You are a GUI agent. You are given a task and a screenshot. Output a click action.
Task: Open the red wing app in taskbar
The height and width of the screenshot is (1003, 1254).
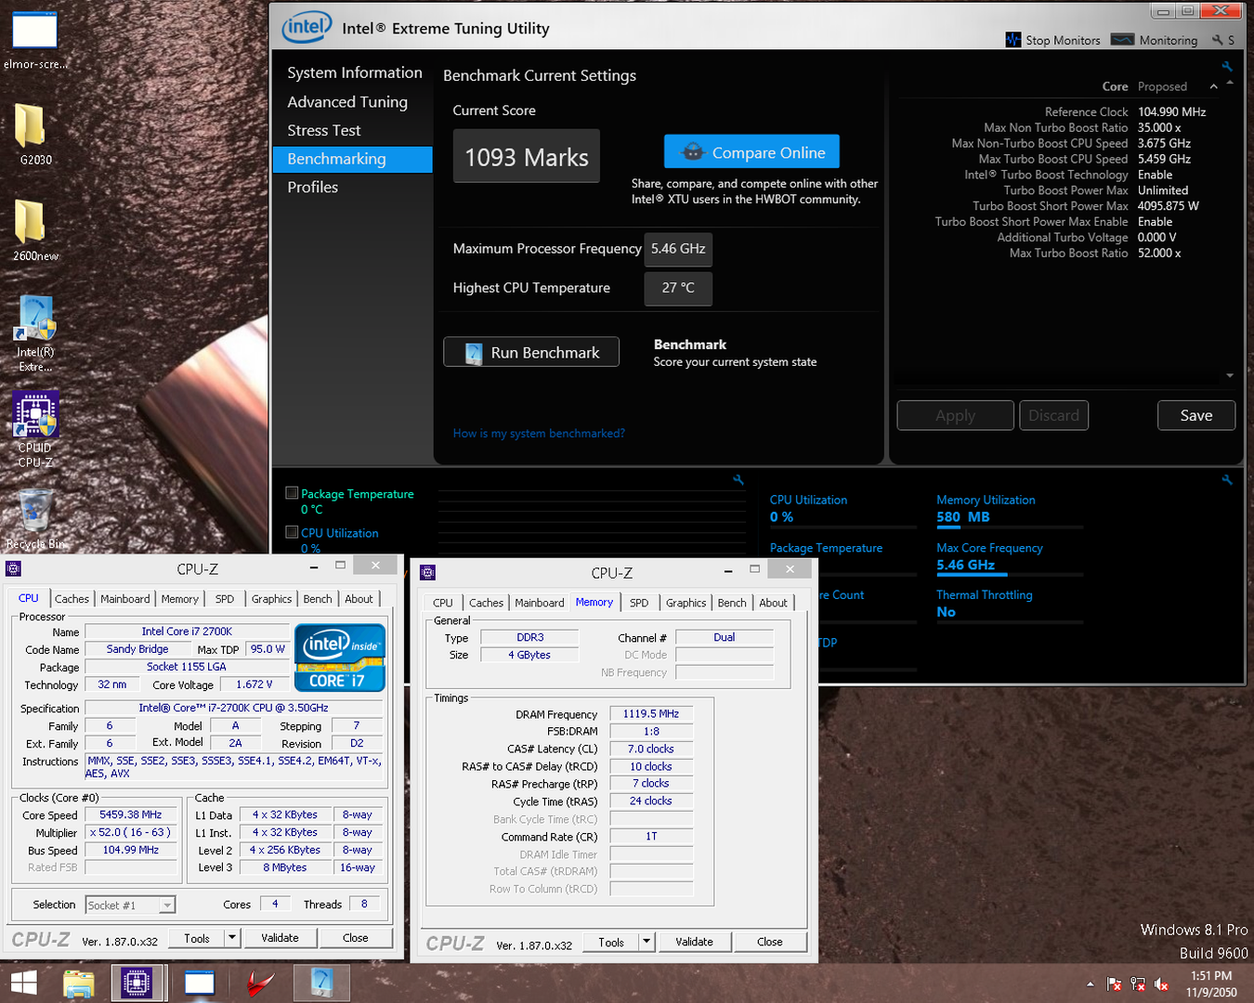261,983
